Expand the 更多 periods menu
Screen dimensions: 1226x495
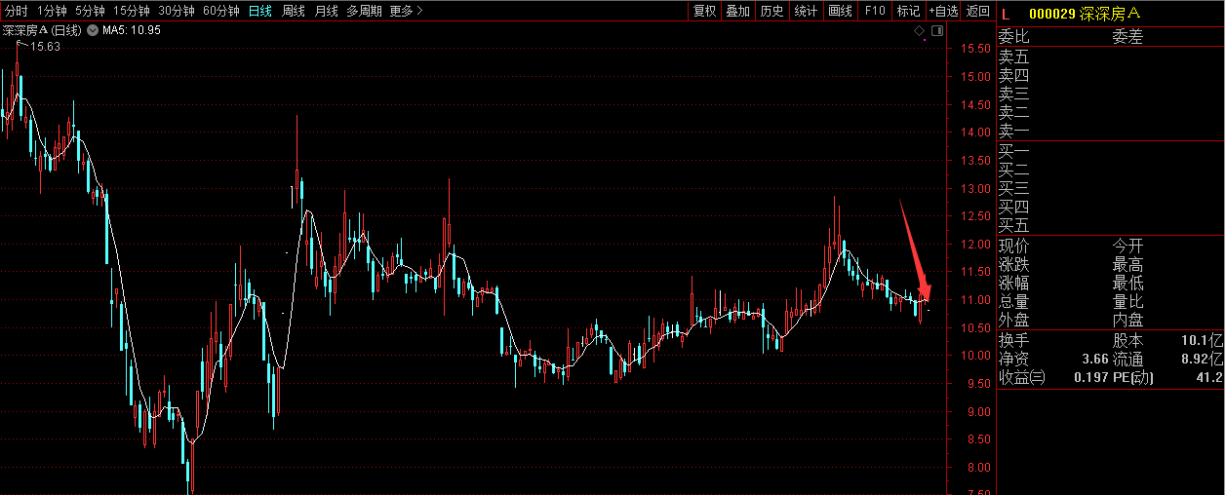click(406, 11)
